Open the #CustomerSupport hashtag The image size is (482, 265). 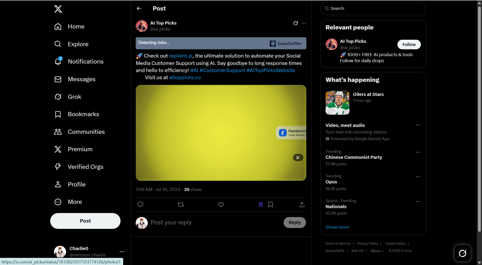coord(222,70)
